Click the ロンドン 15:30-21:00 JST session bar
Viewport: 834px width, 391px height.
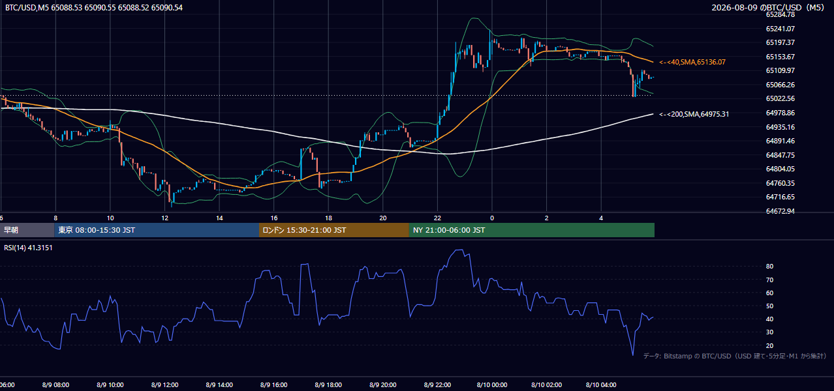[334, 230]
